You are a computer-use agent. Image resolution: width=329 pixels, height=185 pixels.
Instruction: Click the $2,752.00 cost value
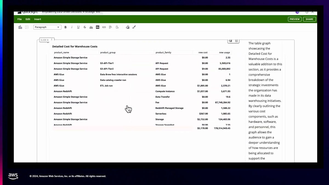(203, 119)
